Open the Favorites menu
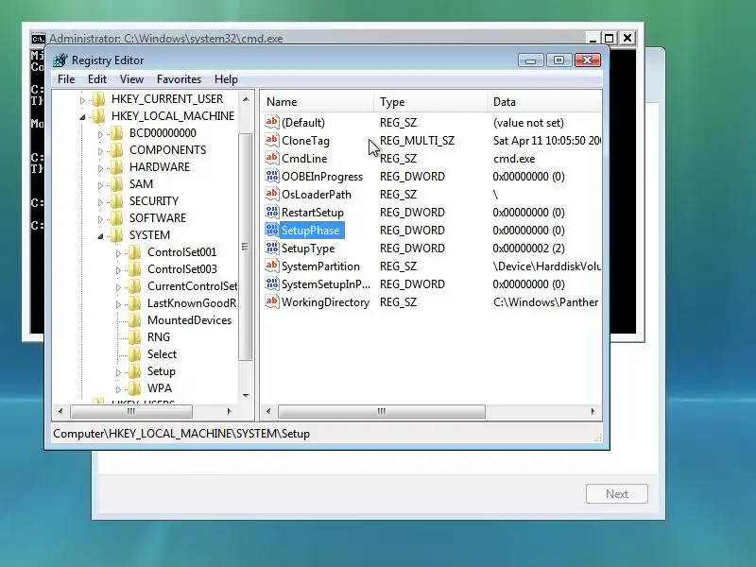This screenshot has width=756, height=567. 179,79
